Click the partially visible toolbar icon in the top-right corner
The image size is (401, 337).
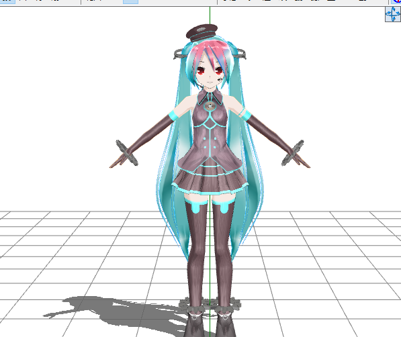click(x=396, y=2)
